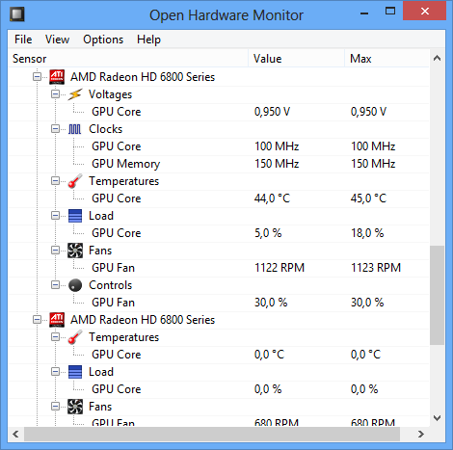Click the fan icon of second Fans group
The image size is (453, 450).
(x=75, y=407)
